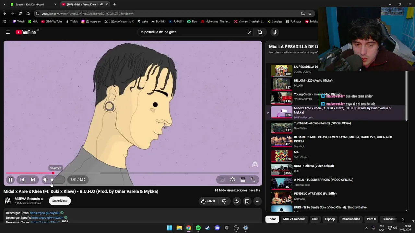The width and height of the screenshot is (415, 233).
Task: Start voice search with microphone icon
Action: click(275, 32)
